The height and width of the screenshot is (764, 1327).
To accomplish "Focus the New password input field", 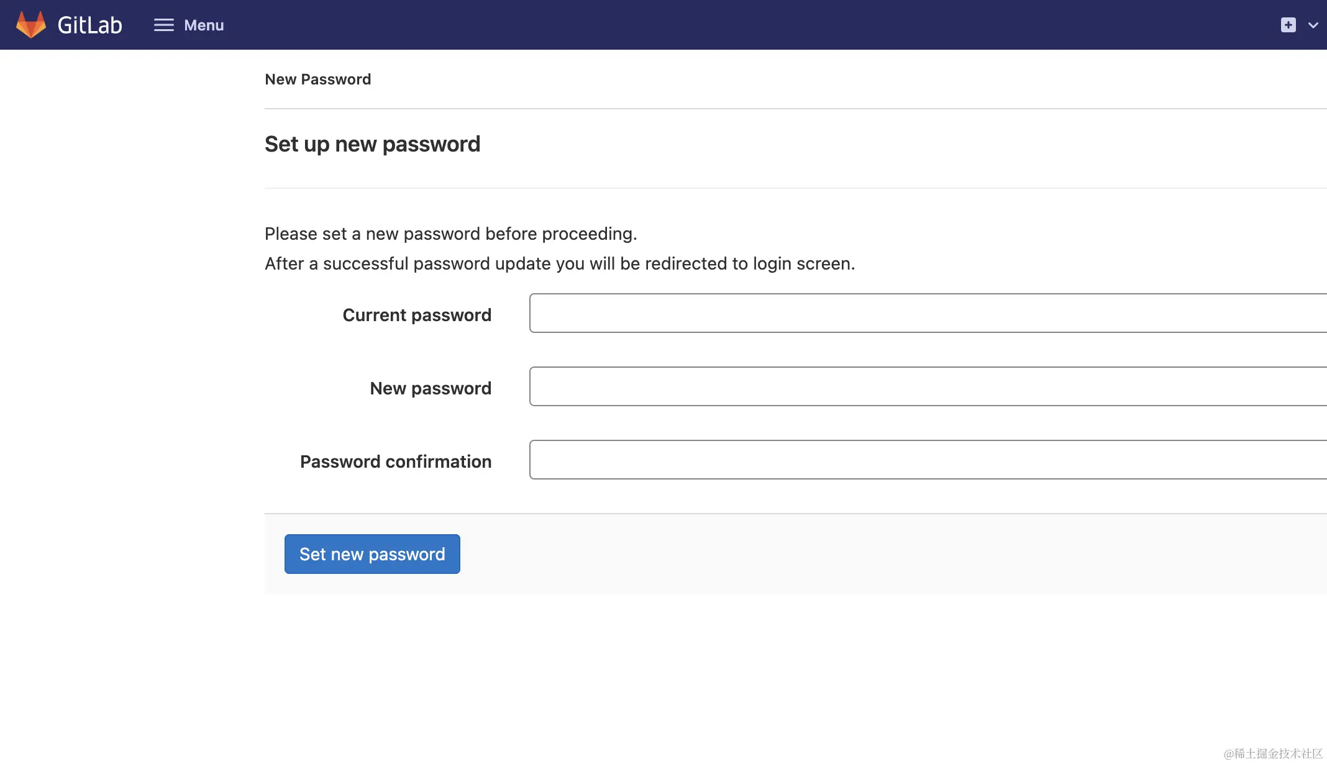I will pyautogui.click(x=926, y=386).
